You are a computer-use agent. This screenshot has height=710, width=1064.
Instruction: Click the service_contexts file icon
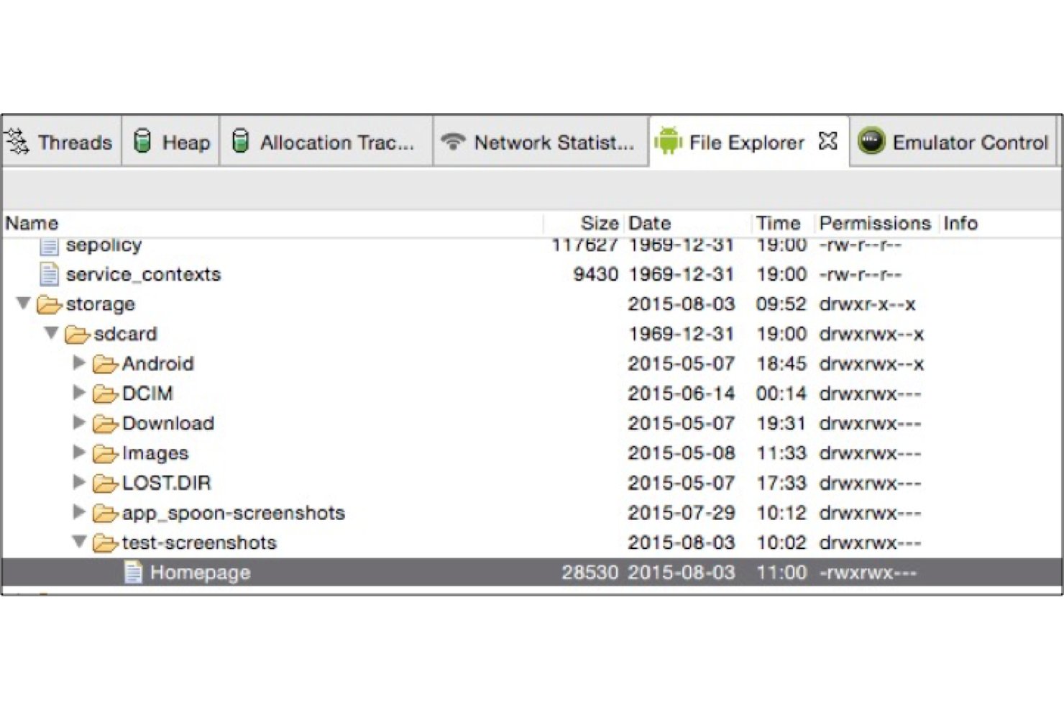pyautogui.click(x=49, y=274)
